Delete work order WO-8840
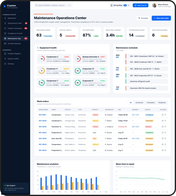Viewport: 176px width, 196px height. [165, 127]
